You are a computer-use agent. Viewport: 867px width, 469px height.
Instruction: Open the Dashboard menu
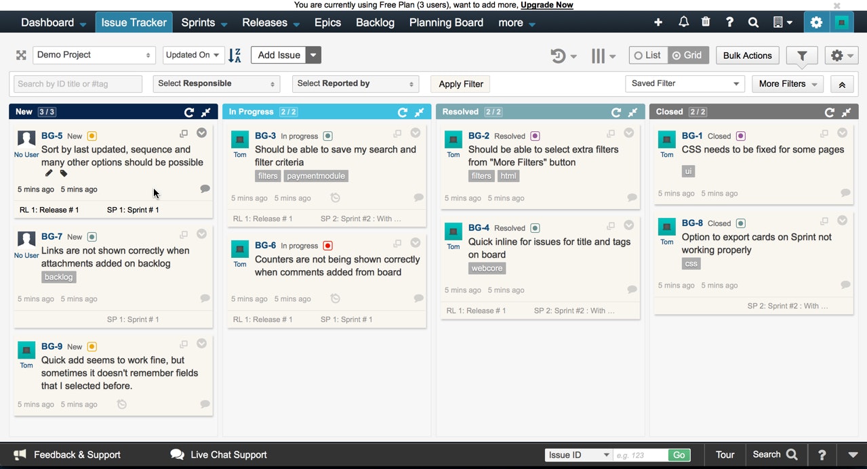click(54, 22)
